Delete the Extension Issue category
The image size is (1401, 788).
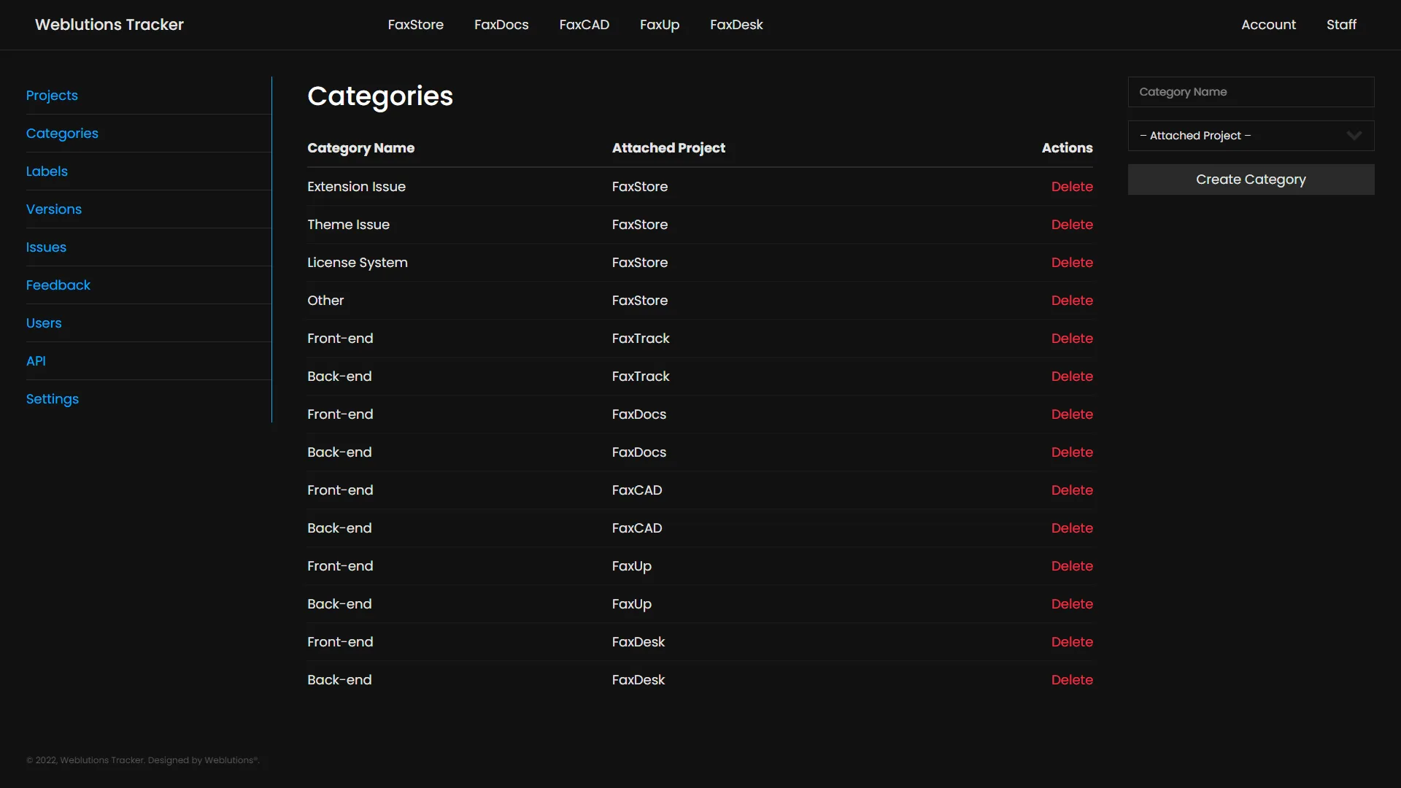pyautogui.click(x=1072, y=186)
